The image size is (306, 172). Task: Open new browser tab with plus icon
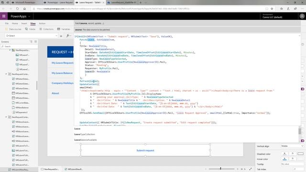click(140, 2)
